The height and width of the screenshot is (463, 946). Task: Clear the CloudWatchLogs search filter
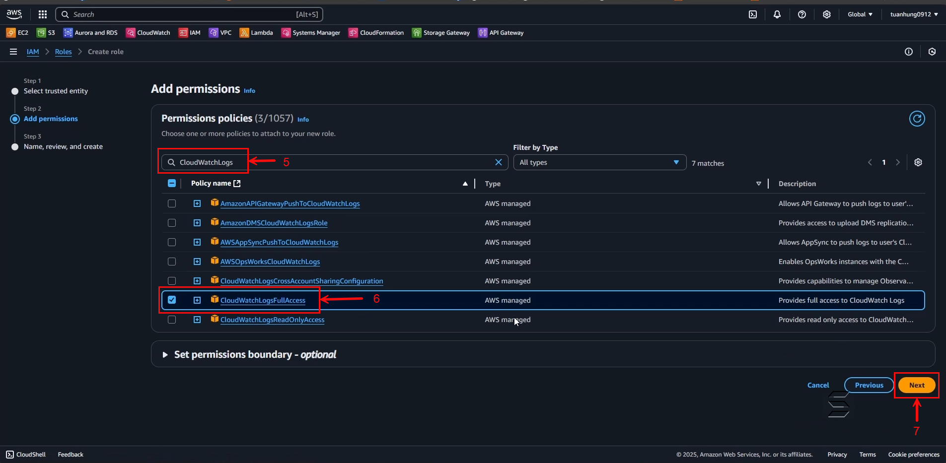tap(499, 162)
